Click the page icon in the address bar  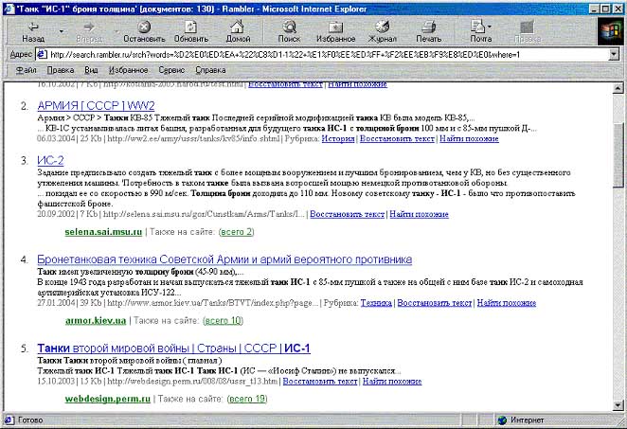[42, 54]
